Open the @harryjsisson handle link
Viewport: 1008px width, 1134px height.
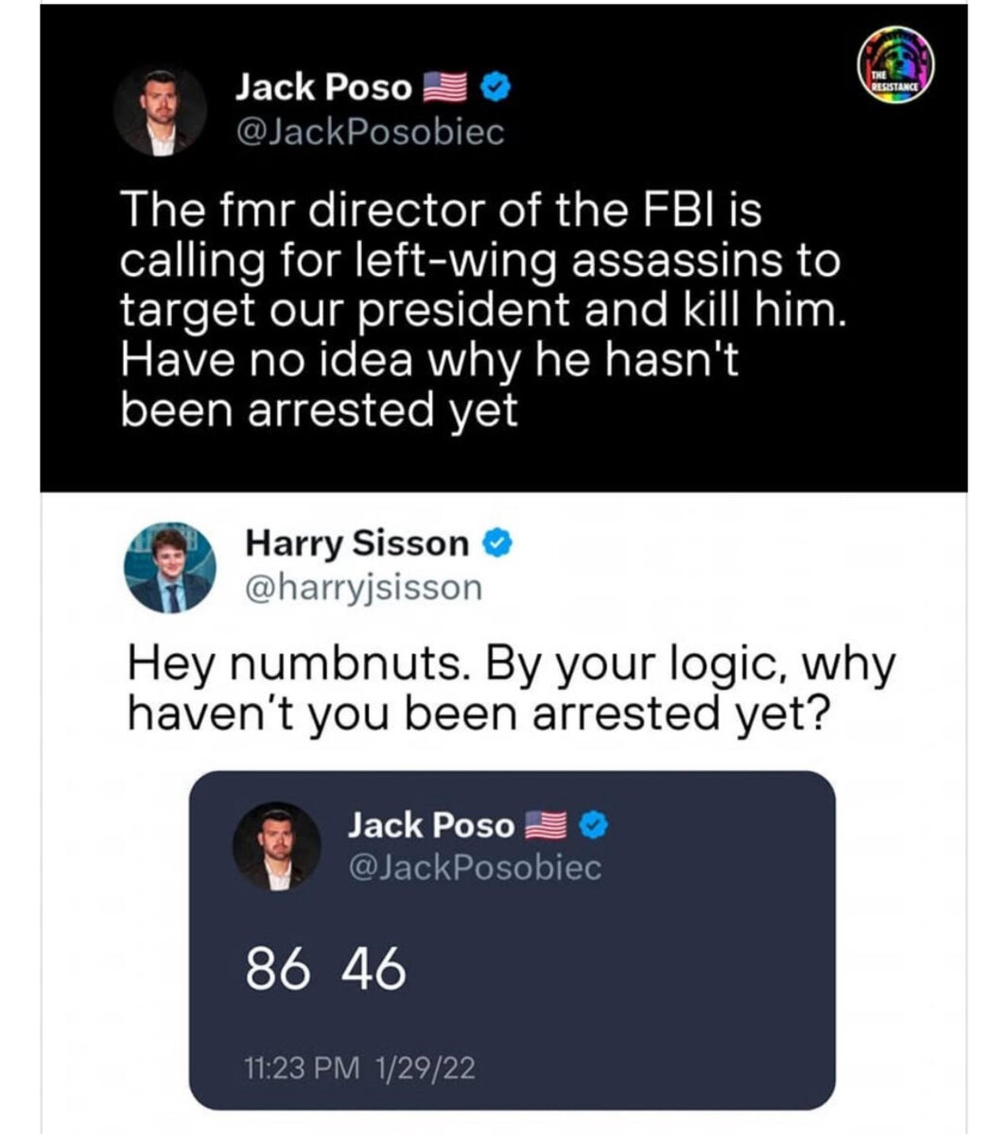tap(363, 588)
